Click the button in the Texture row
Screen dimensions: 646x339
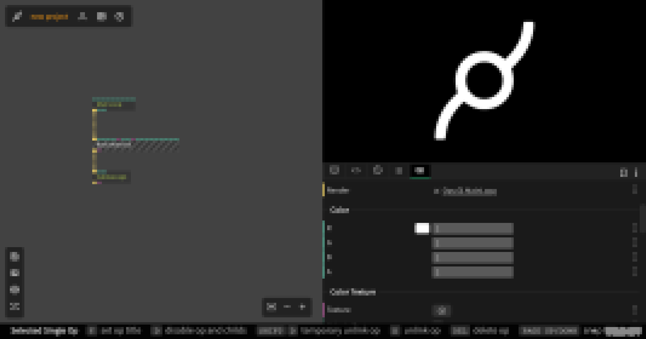[441, 310]
